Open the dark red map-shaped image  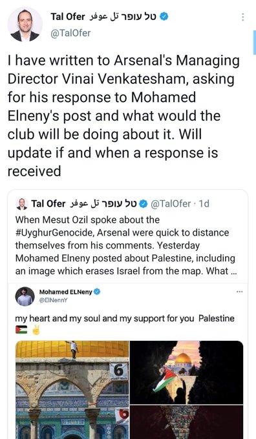click(186, 422)
